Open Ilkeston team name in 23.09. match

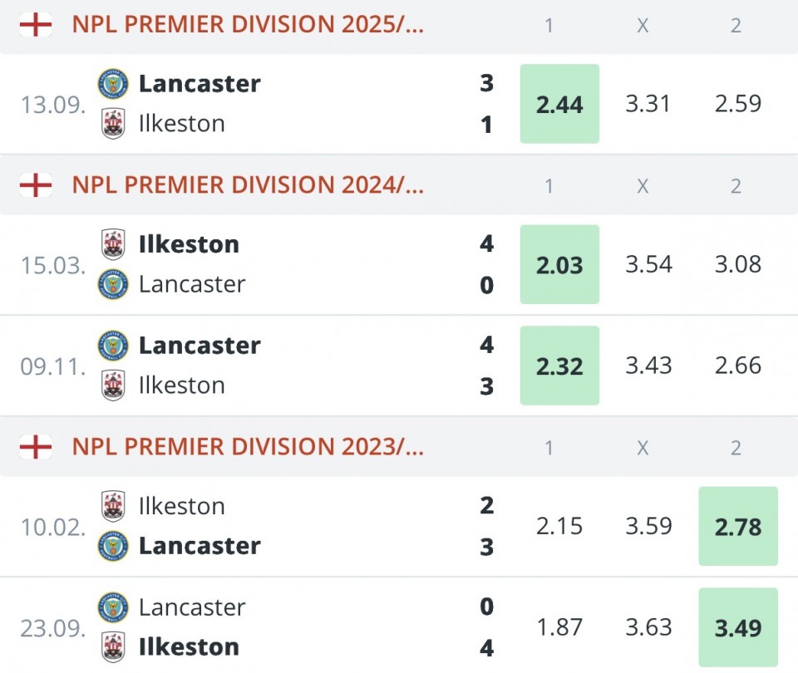189,647
